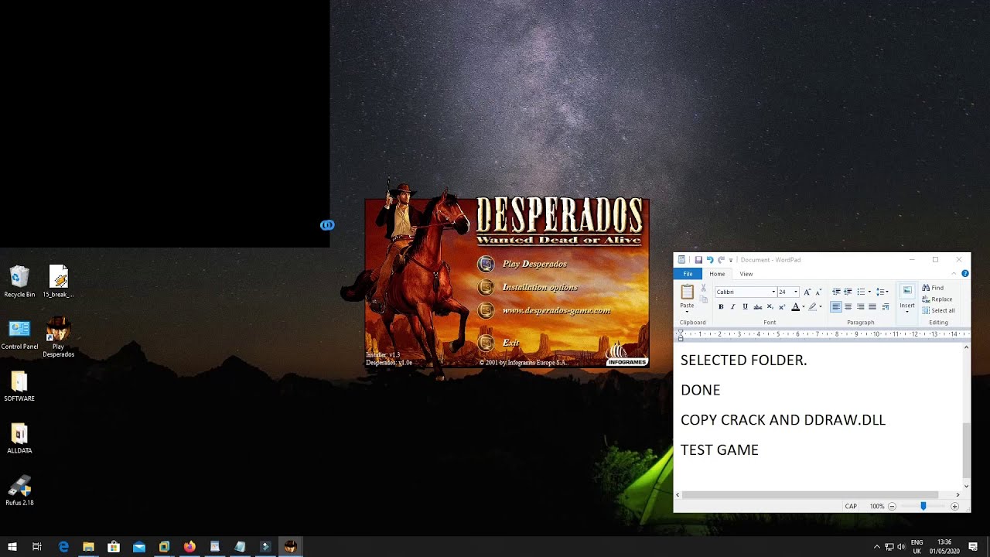Toggle Strikethrough formatting in WordPad

click(758, 307)
